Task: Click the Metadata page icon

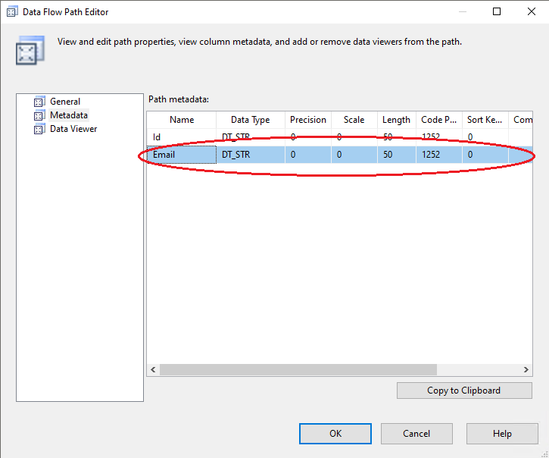Action: [x=39, y=115]
